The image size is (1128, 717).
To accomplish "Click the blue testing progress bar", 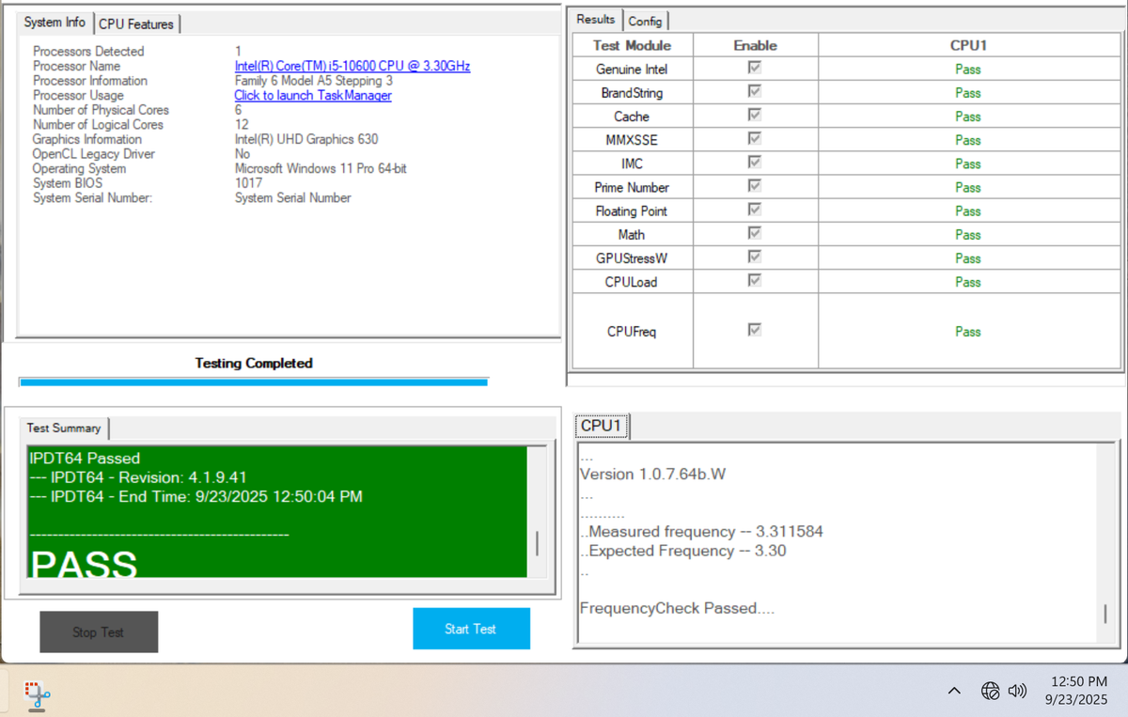I will click(x=253, y=382).
